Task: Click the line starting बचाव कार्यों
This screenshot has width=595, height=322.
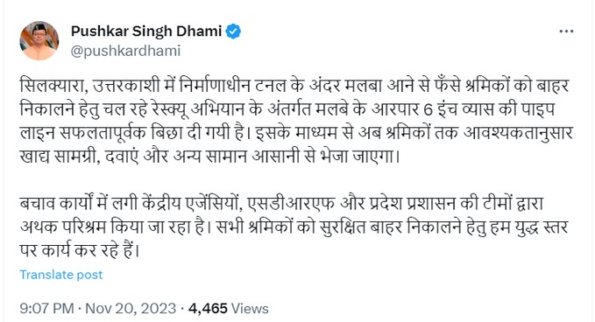Action: (281, 204)
